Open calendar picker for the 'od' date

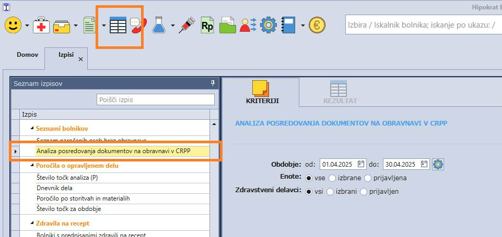[361, 164]
